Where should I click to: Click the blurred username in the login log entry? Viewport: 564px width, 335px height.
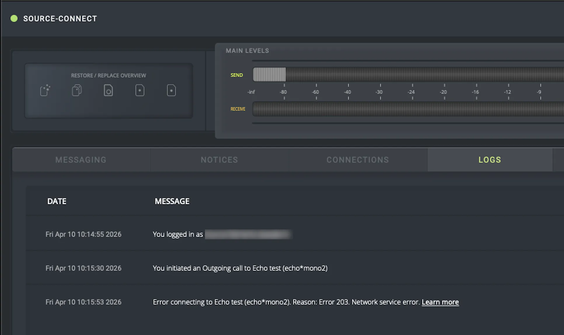248,234
